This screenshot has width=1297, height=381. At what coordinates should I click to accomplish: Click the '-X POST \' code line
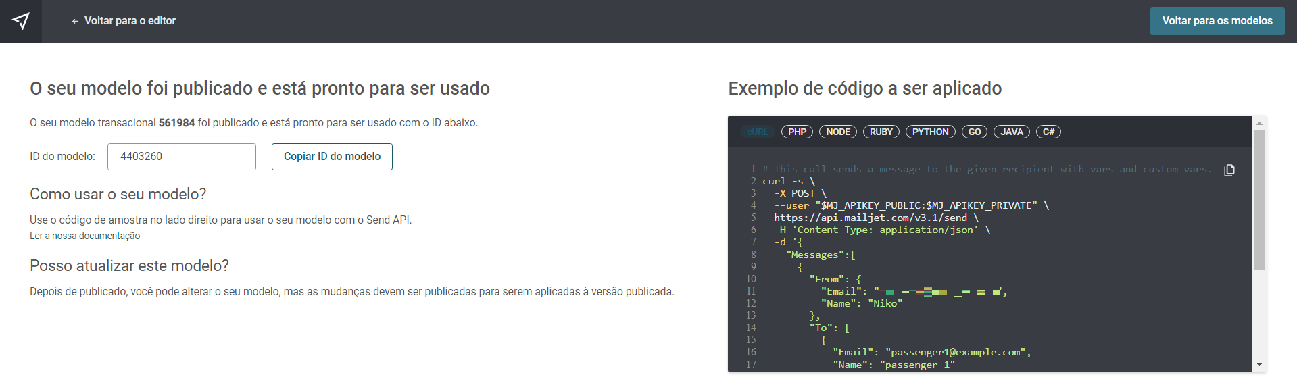click(800, 193)
